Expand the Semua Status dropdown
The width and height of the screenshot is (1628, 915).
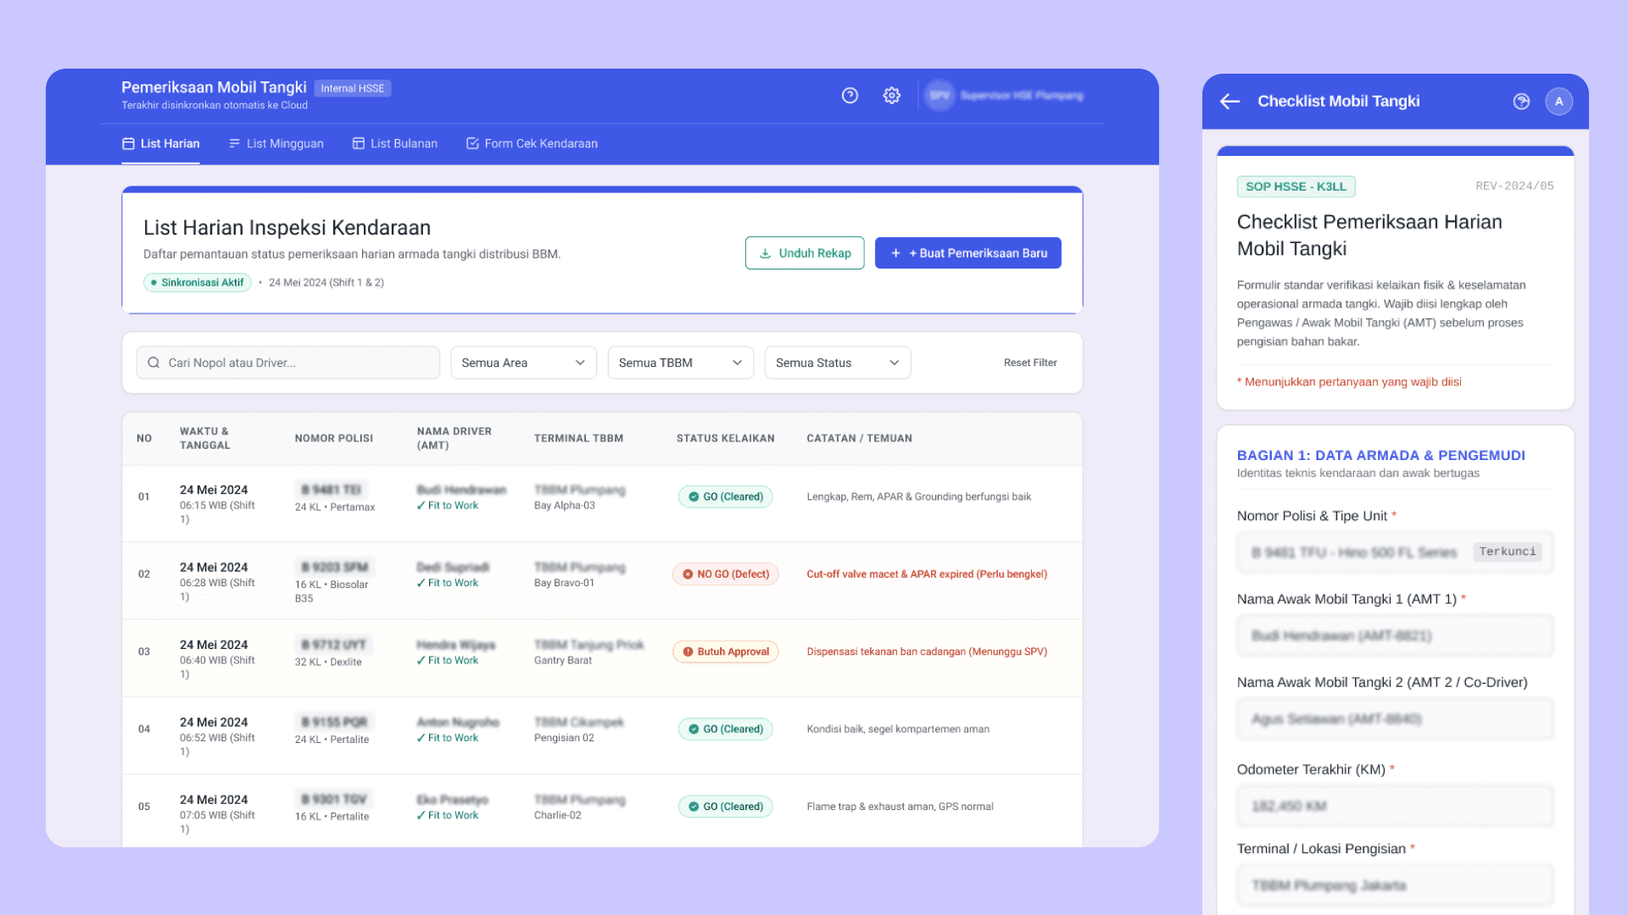[838, 363]
